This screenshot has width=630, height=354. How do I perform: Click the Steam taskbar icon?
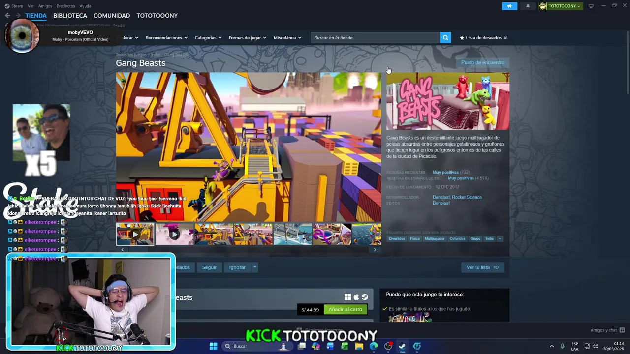point(402,346)
